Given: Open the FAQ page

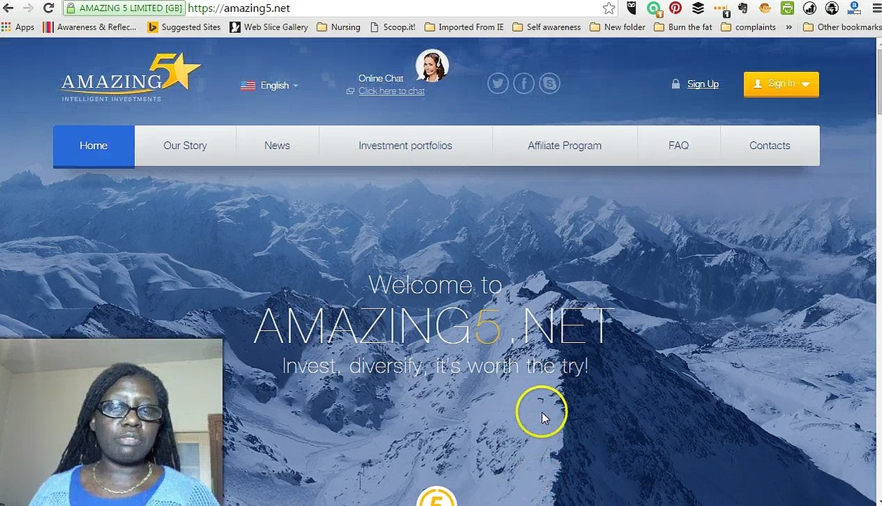Looking at the screenshot, I should (x=679, y=145).
